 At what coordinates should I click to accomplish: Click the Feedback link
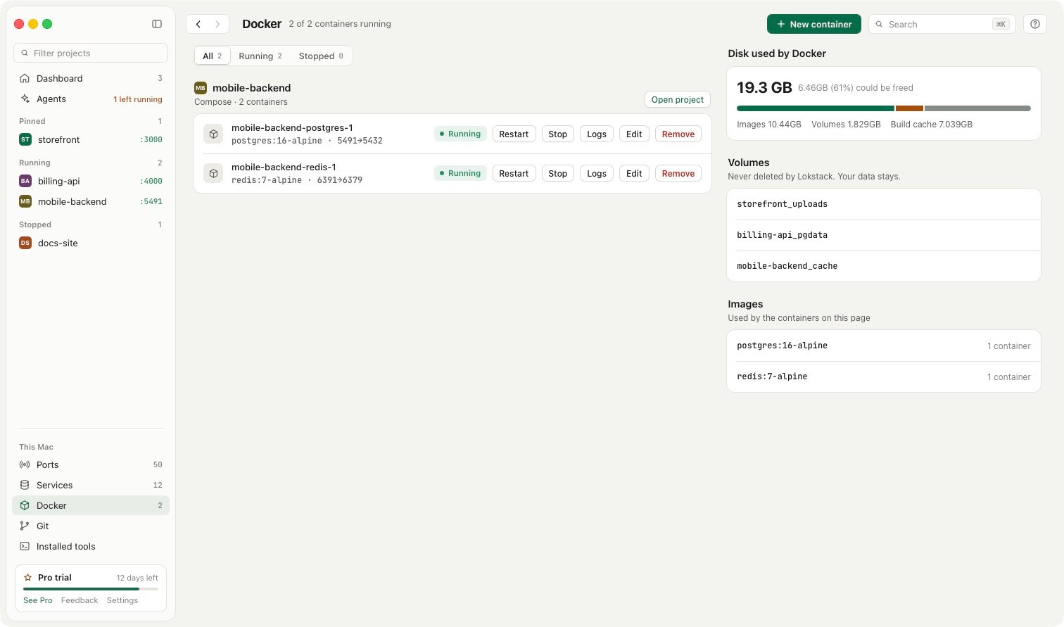point(80,600)
